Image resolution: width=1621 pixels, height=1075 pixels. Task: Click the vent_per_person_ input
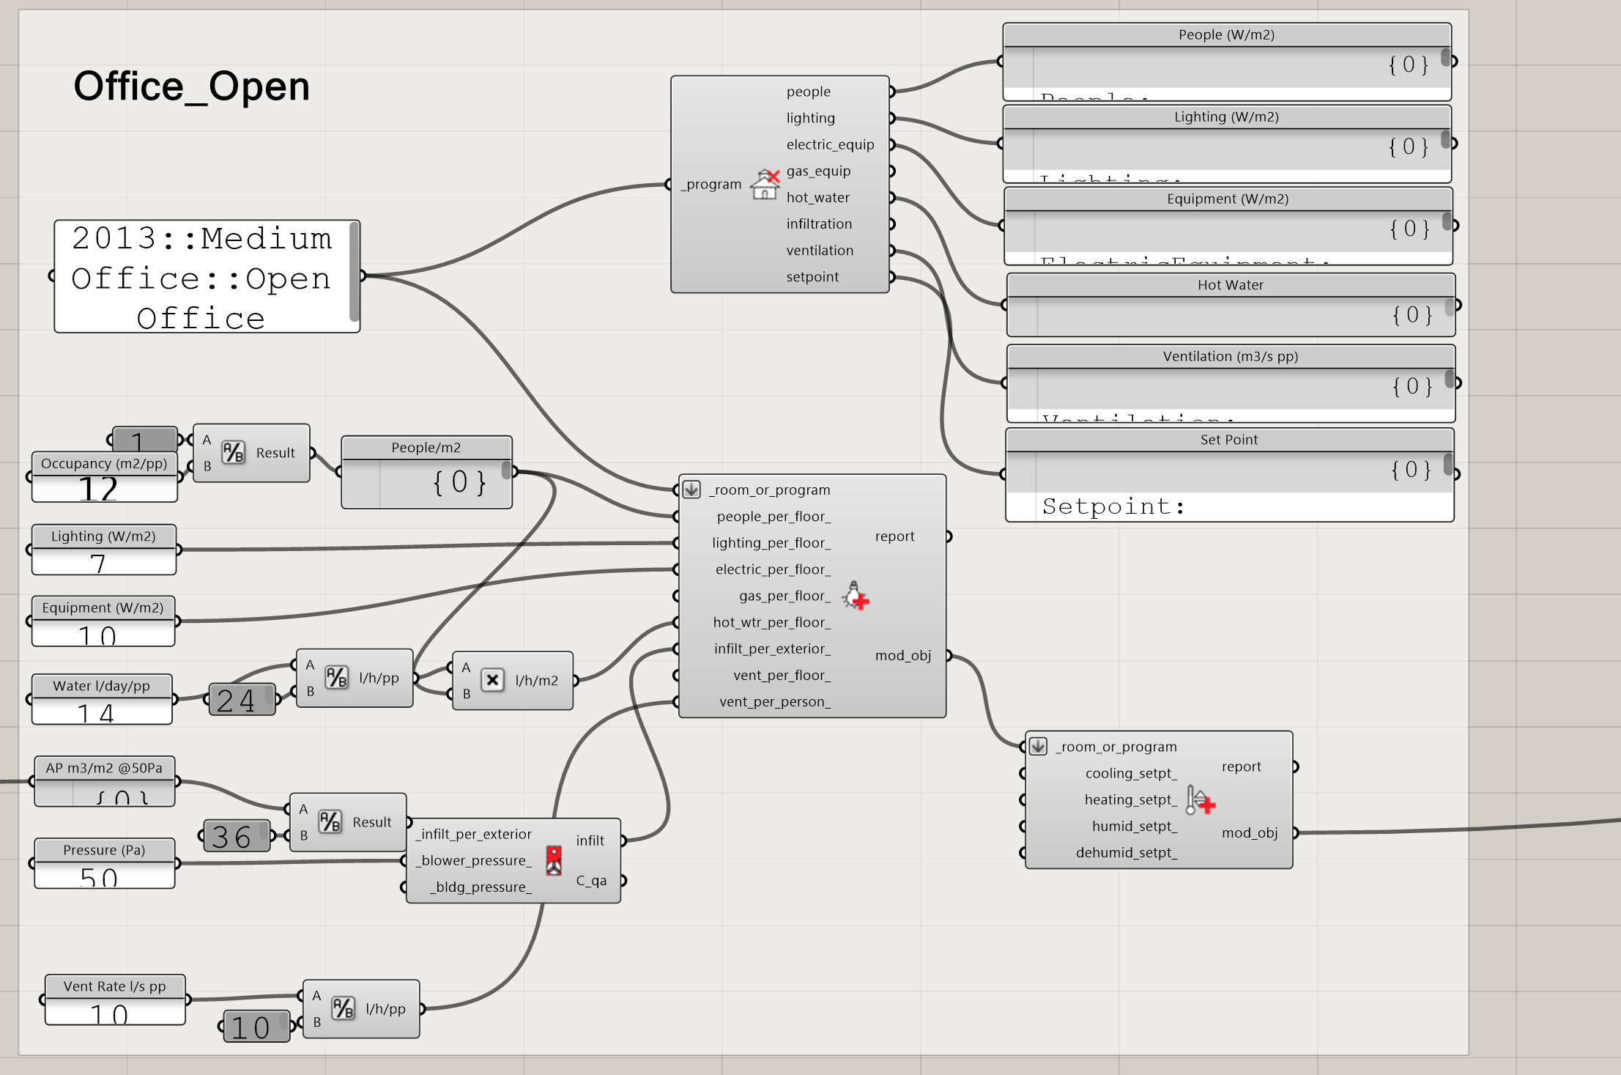[x=775, y=701]
